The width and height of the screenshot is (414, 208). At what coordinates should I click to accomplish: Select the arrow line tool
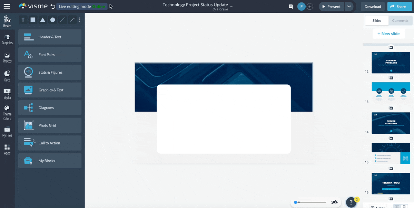(72, 20)
